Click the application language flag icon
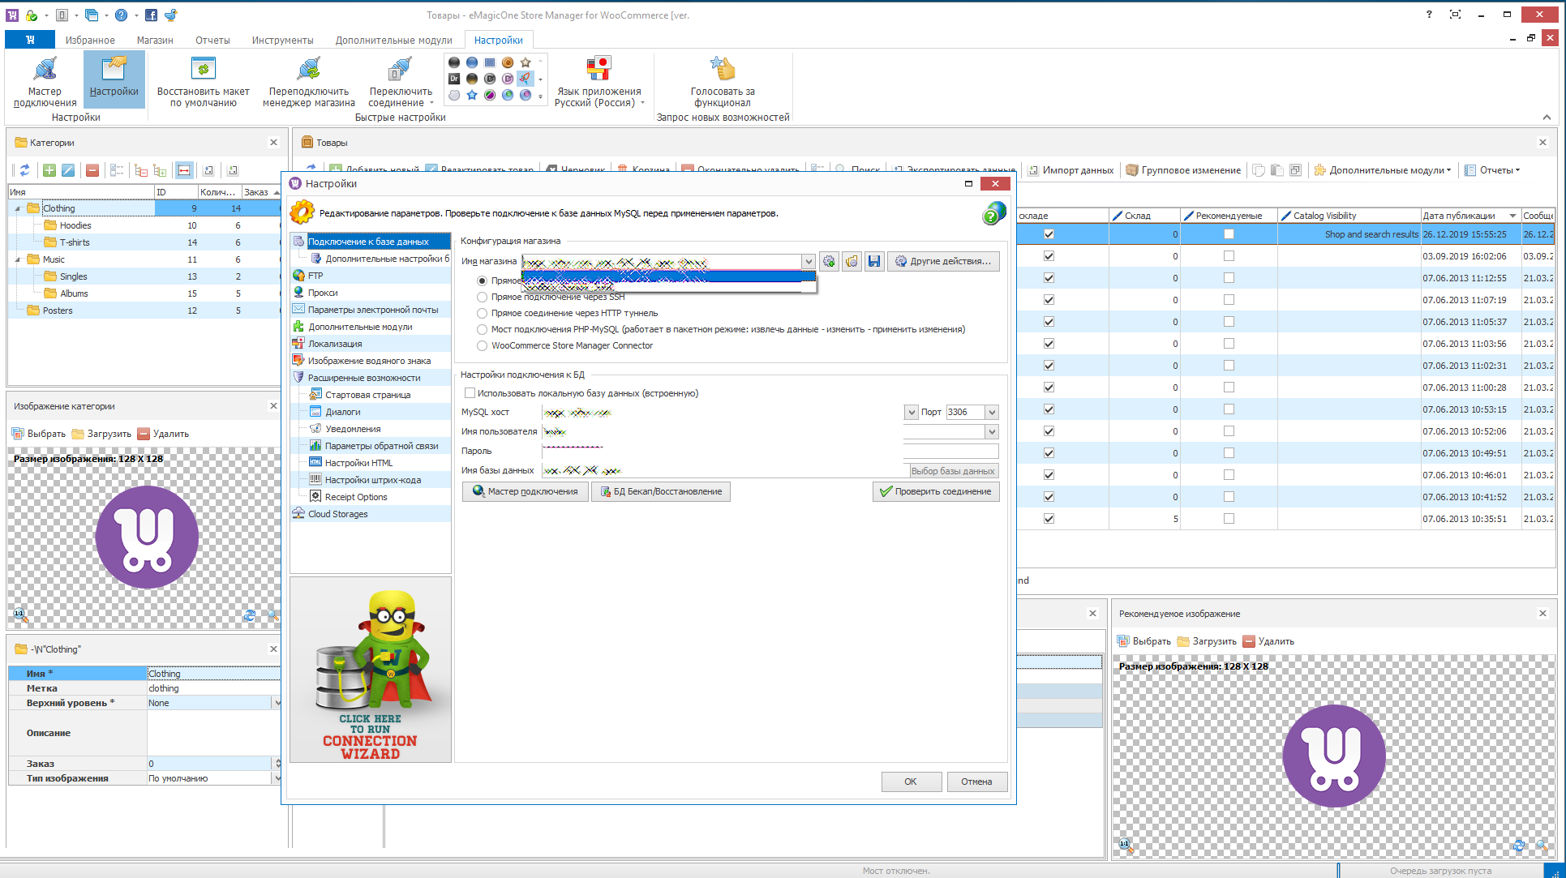The height and width of the screenshot is (878, 1566). tap(598, 70)
